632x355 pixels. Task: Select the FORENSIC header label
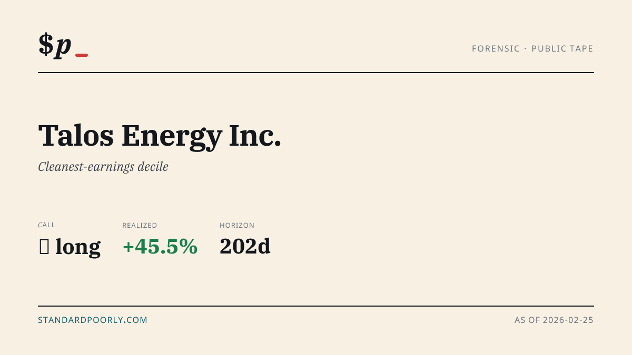[496, 49]
